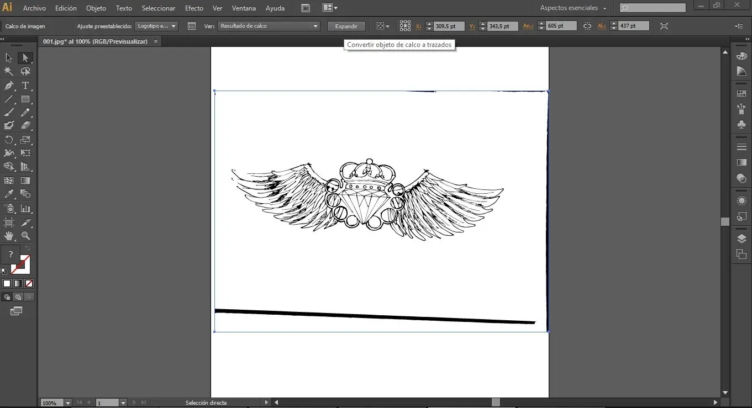Click the 001.jpg document tab
The width and height of the screenshot is (752, 408).
coord(95,41)
